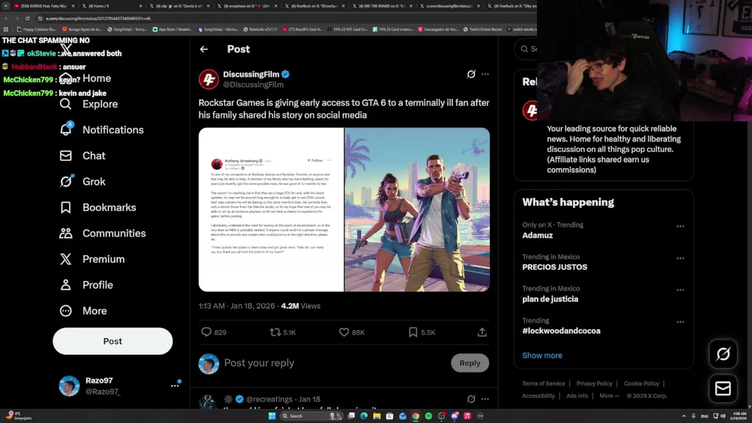Click the DiscussingFilm display name
The height and width of the screenshot is (423, 752).
pyautogui.click(x=251, y=74)
